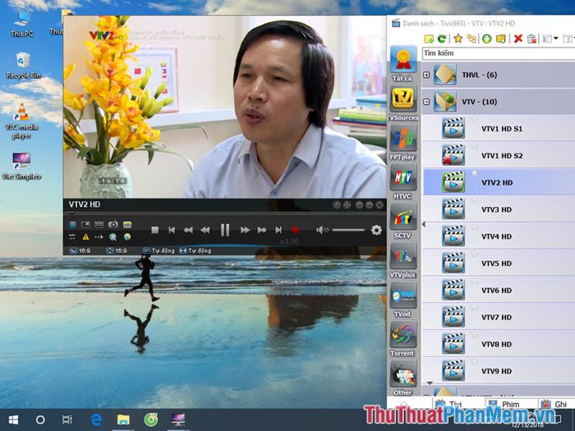575x431 pixels.
Task: Open the Torrent sidebar category
Action: point(402,338)
